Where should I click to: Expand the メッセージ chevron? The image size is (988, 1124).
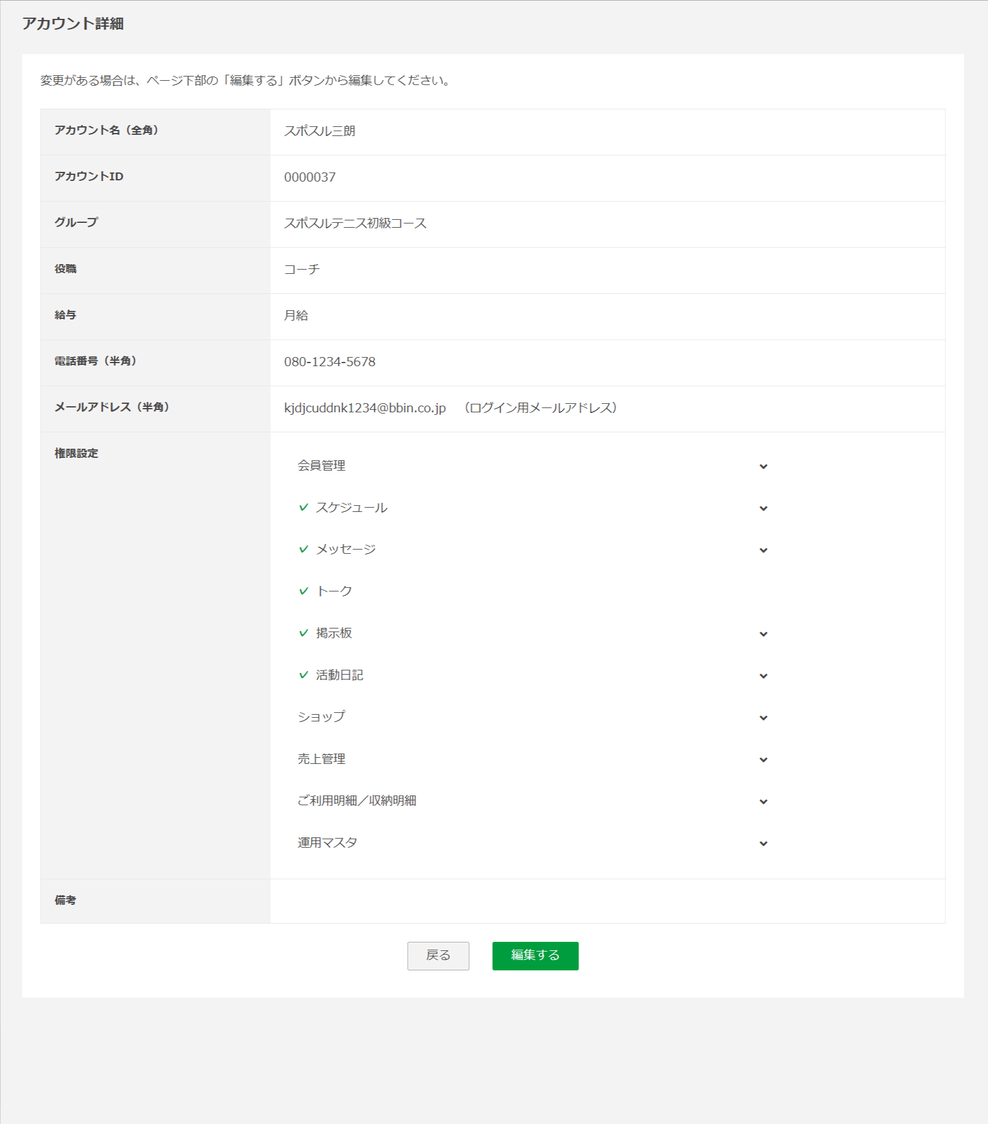(763, 550)
